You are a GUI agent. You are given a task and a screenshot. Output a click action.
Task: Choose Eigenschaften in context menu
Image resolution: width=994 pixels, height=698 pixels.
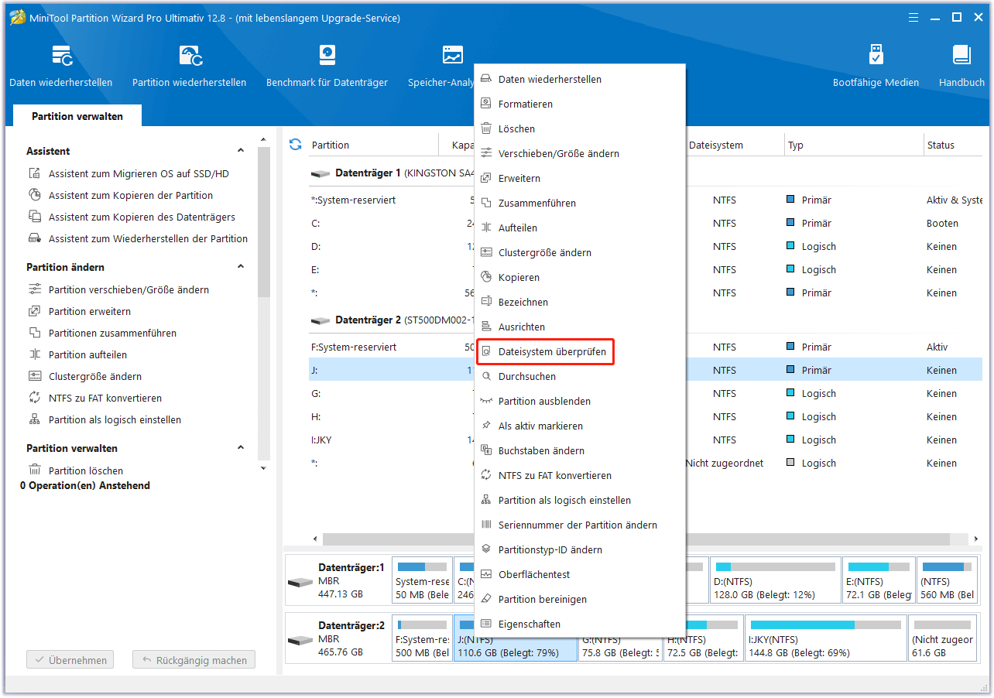(x=580, y=624)
